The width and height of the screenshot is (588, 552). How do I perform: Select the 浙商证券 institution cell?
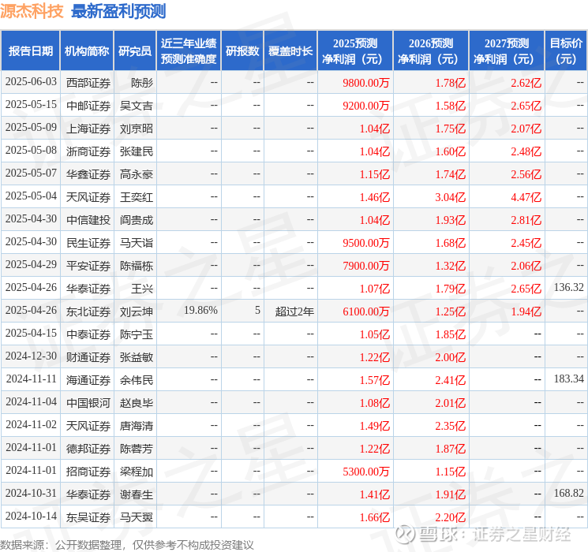[88, 151]
